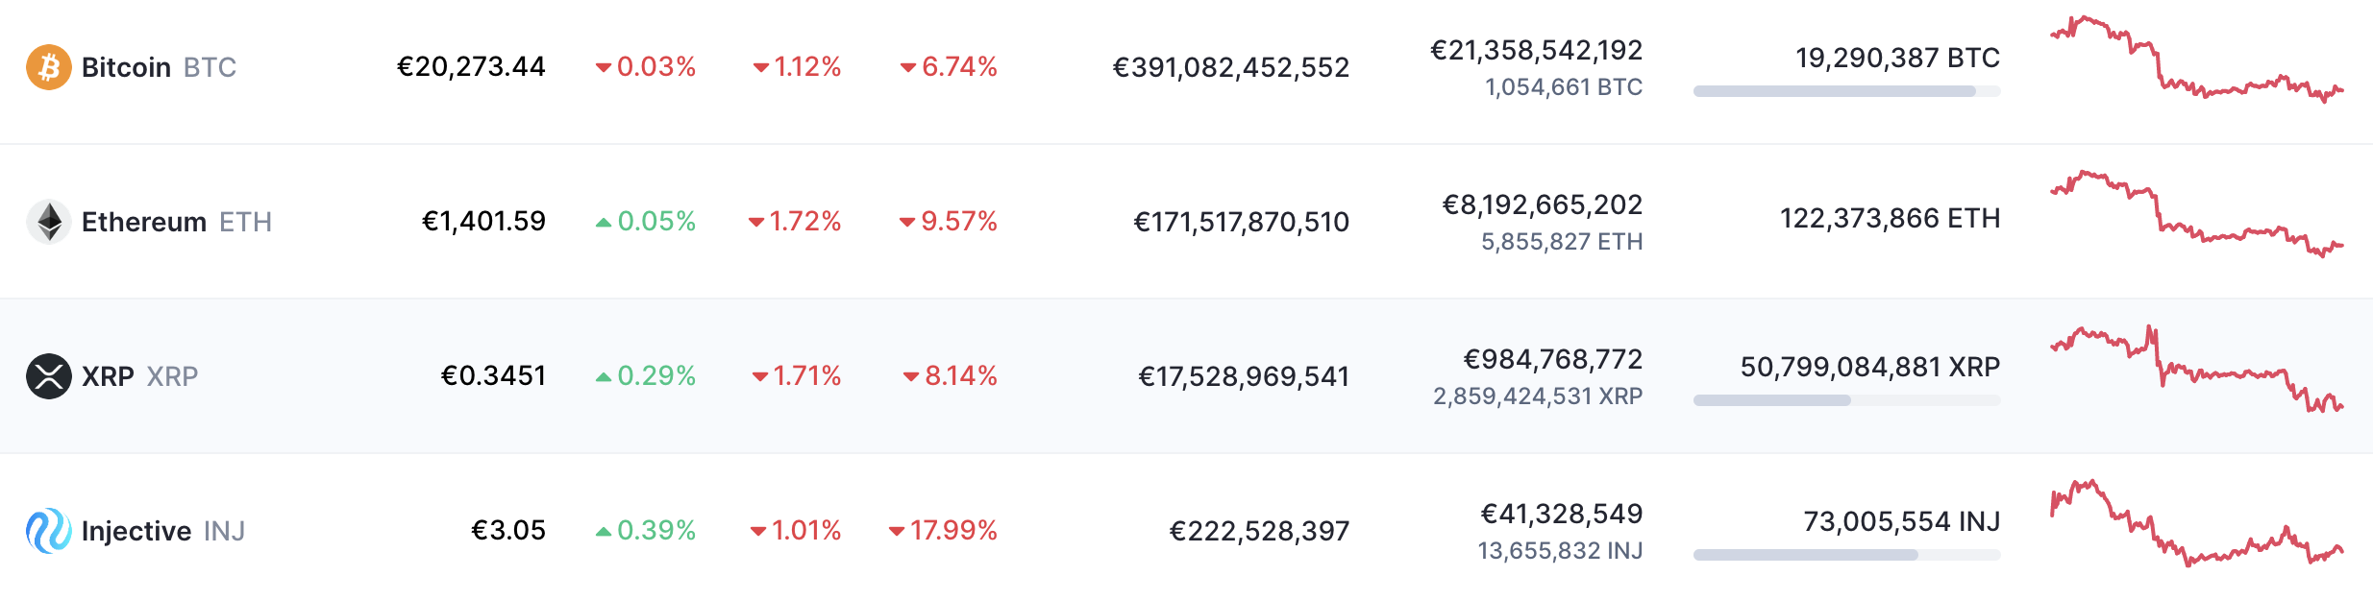2373x600 pixels.
Task: Click XRP's circulating supply progress bar
Action: pyautogui.click(x=1847, y=400)
